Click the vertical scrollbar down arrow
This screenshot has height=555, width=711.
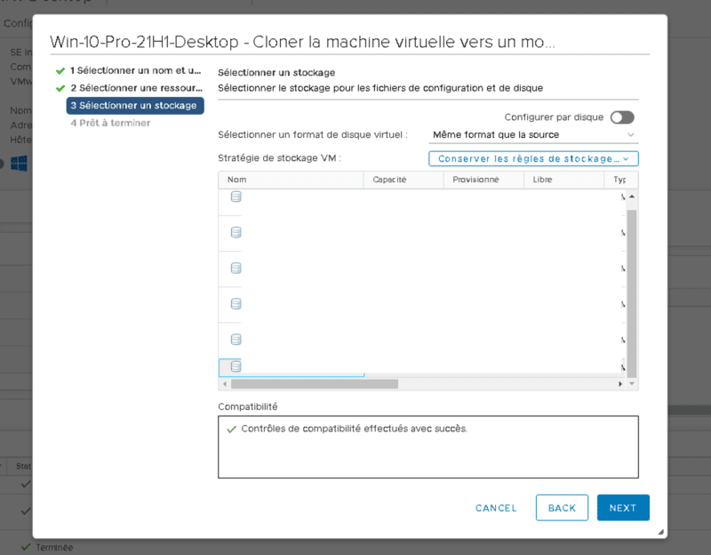click(x=632, y=384)
